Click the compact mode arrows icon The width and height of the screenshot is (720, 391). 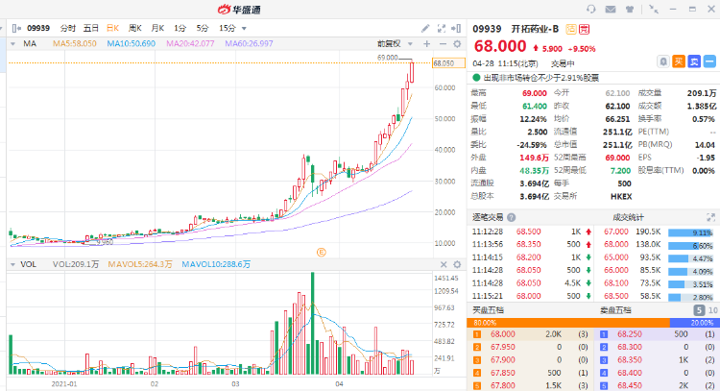coord(654,10)
